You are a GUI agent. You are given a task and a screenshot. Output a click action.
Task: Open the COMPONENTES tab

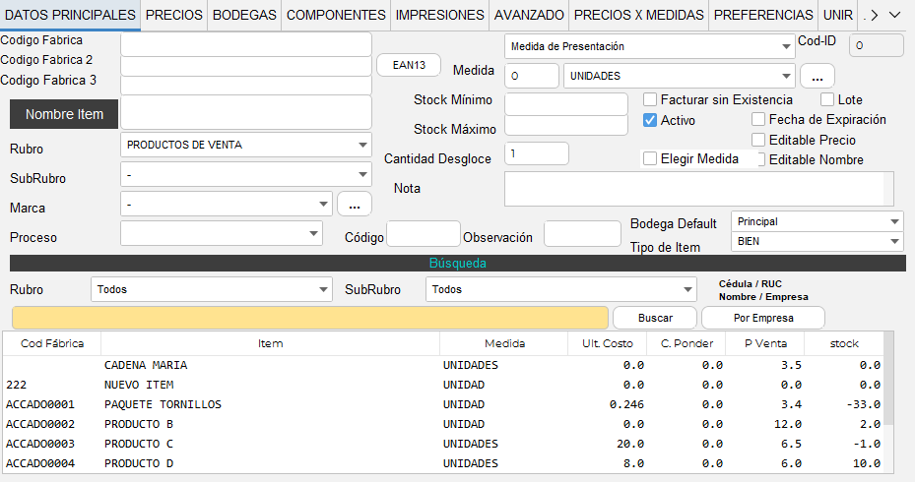(x=336, y=15)
